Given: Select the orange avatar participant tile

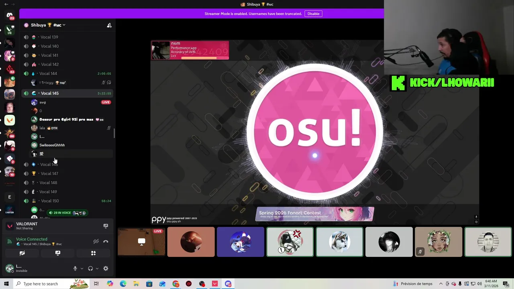Looking at the screenshot, I should click(x=191, y=242).
